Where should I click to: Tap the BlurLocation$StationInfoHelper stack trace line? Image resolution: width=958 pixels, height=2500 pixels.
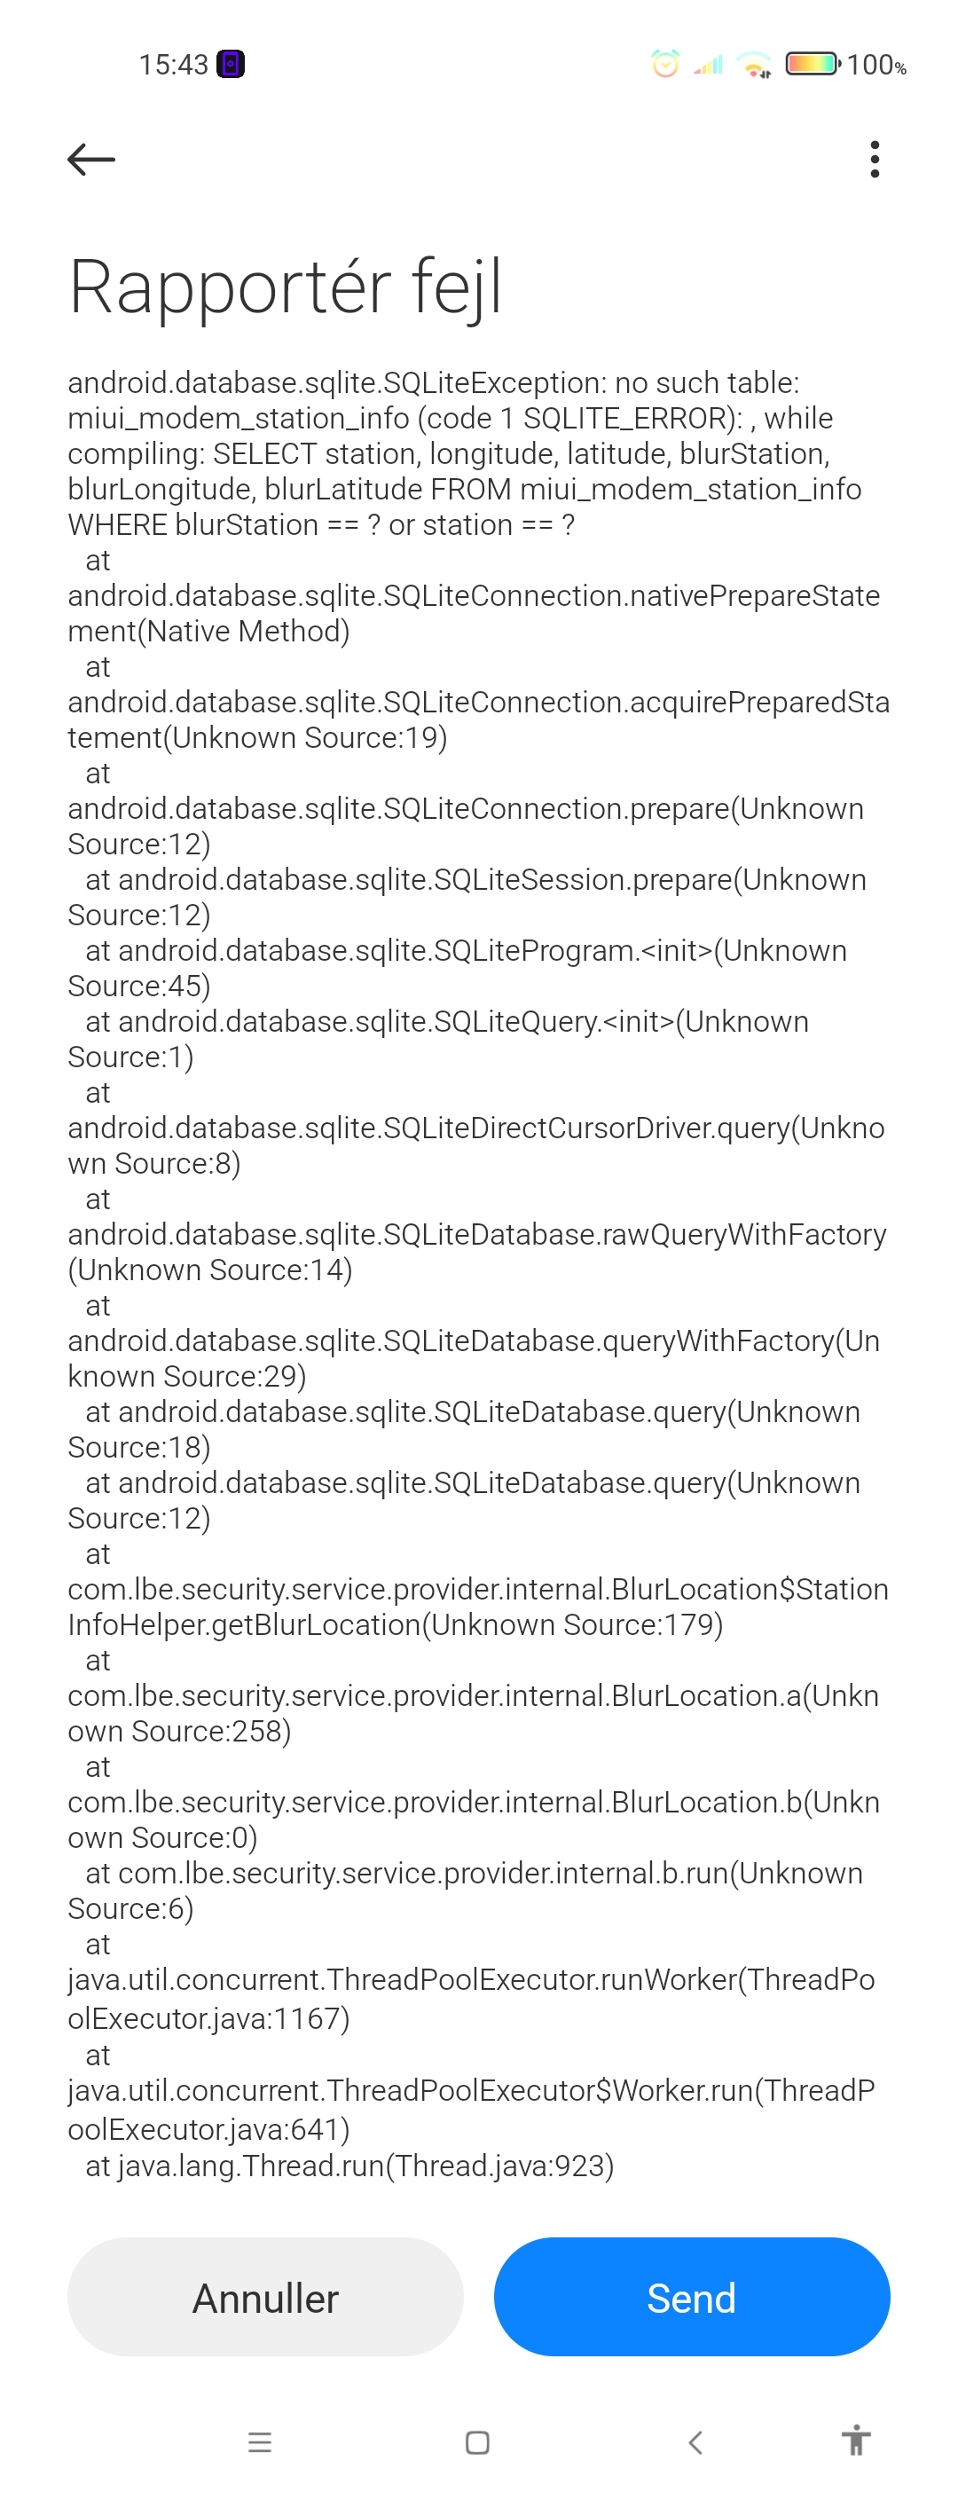click(477, 1606)
